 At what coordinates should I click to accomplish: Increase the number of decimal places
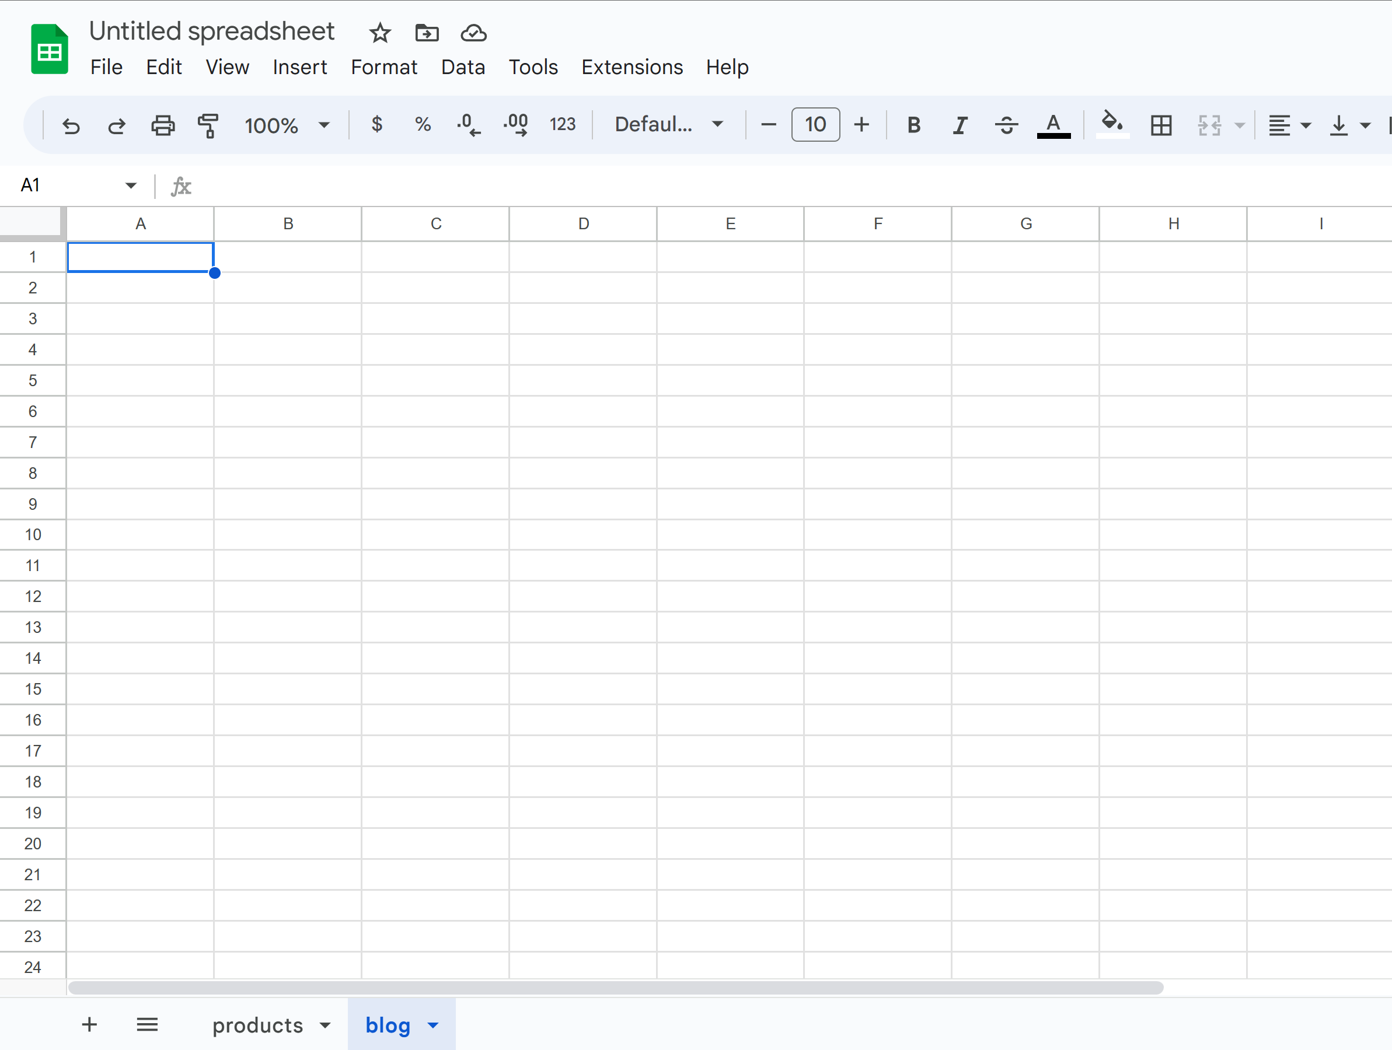coord(516,125)
